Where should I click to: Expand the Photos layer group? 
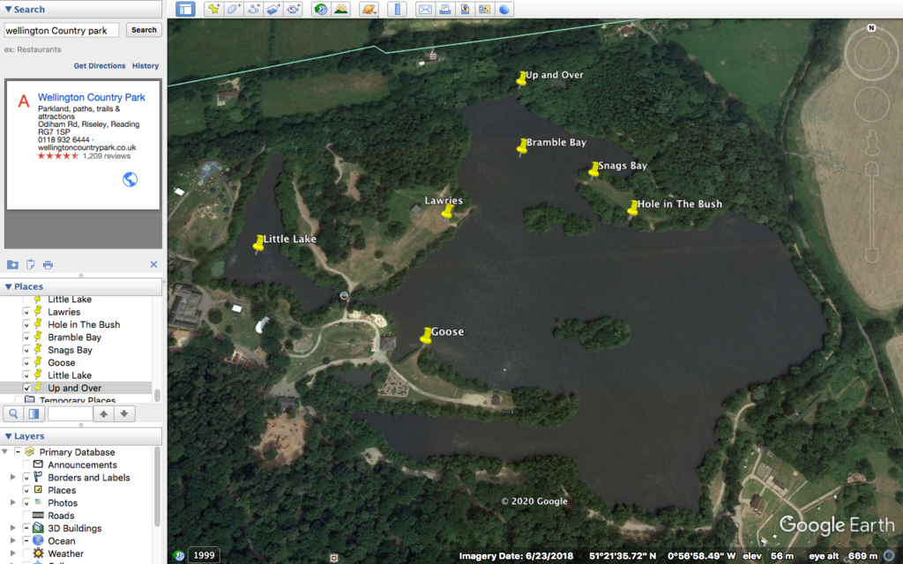click(x=12, y=503)
